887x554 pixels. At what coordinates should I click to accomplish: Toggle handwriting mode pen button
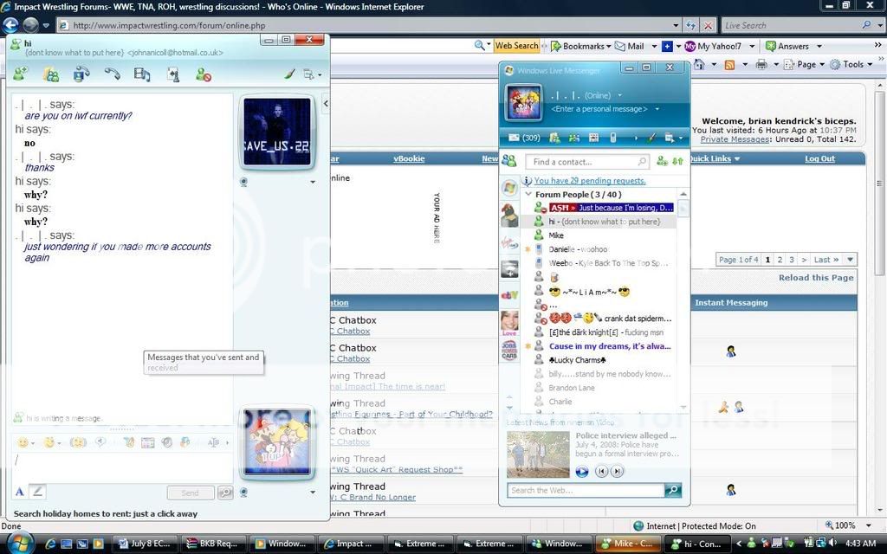coord(37,492)
